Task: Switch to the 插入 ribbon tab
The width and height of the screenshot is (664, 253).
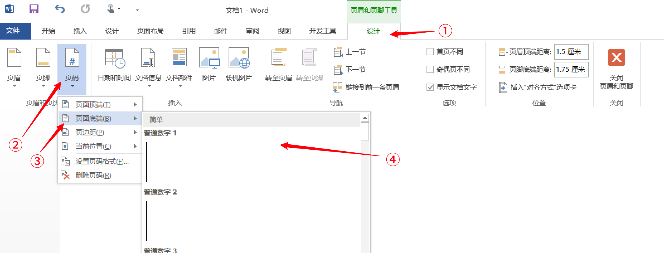Action: 80,31
